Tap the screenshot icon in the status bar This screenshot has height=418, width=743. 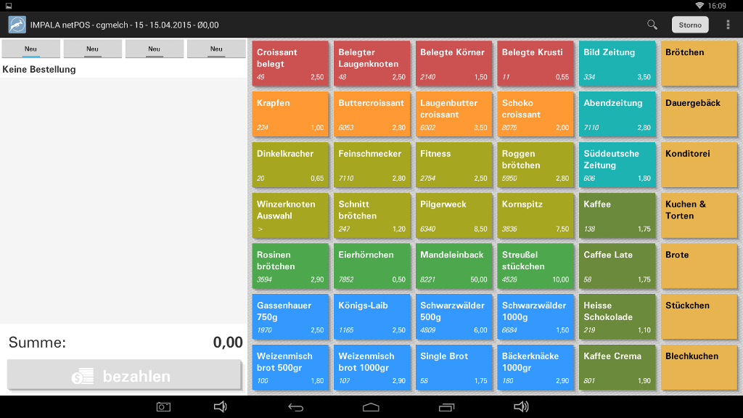9,6
